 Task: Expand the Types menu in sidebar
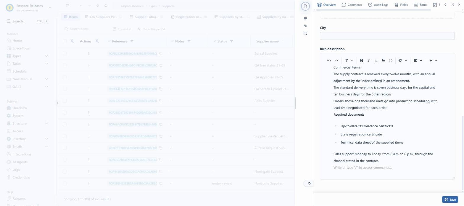point(46,56)
